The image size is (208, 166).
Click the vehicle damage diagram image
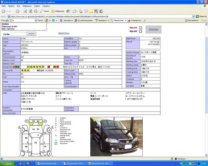(36, 136)
